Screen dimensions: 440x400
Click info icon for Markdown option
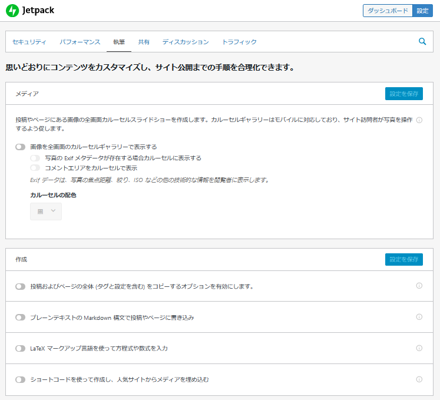coord(419,317)
